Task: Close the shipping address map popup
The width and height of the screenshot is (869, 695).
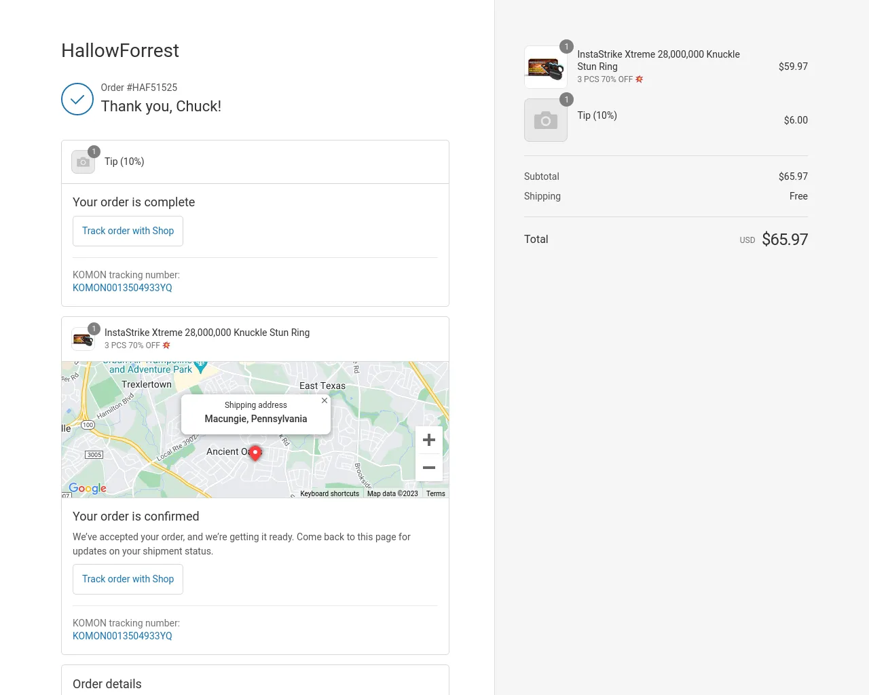Action: pos(325,400)
